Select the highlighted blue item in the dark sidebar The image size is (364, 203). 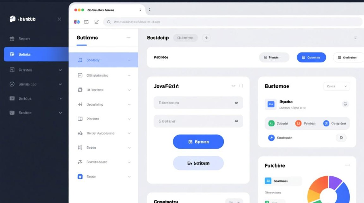[36, 54]
